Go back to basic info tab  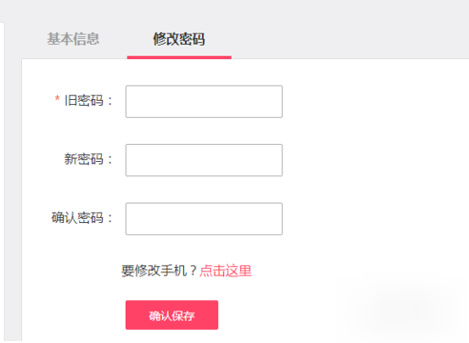[73, 39]
